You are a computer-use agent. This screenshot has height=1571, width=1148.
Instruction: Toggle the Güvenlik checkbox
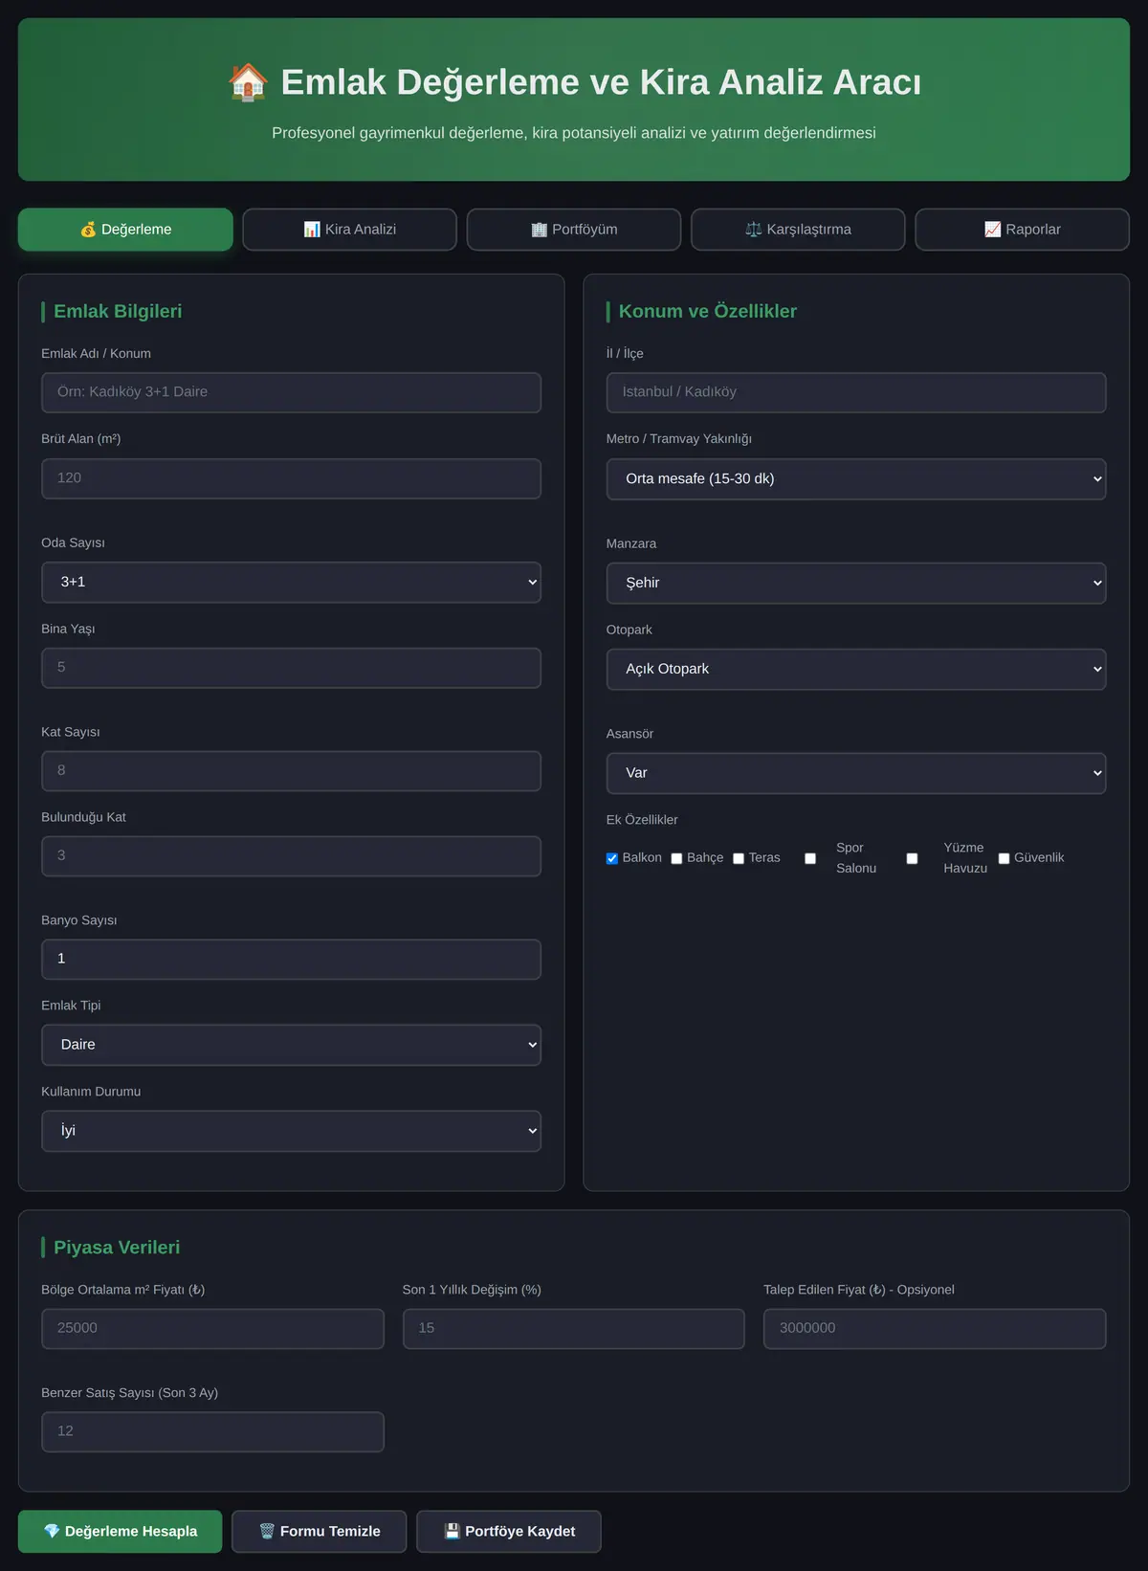[1004, 858]
